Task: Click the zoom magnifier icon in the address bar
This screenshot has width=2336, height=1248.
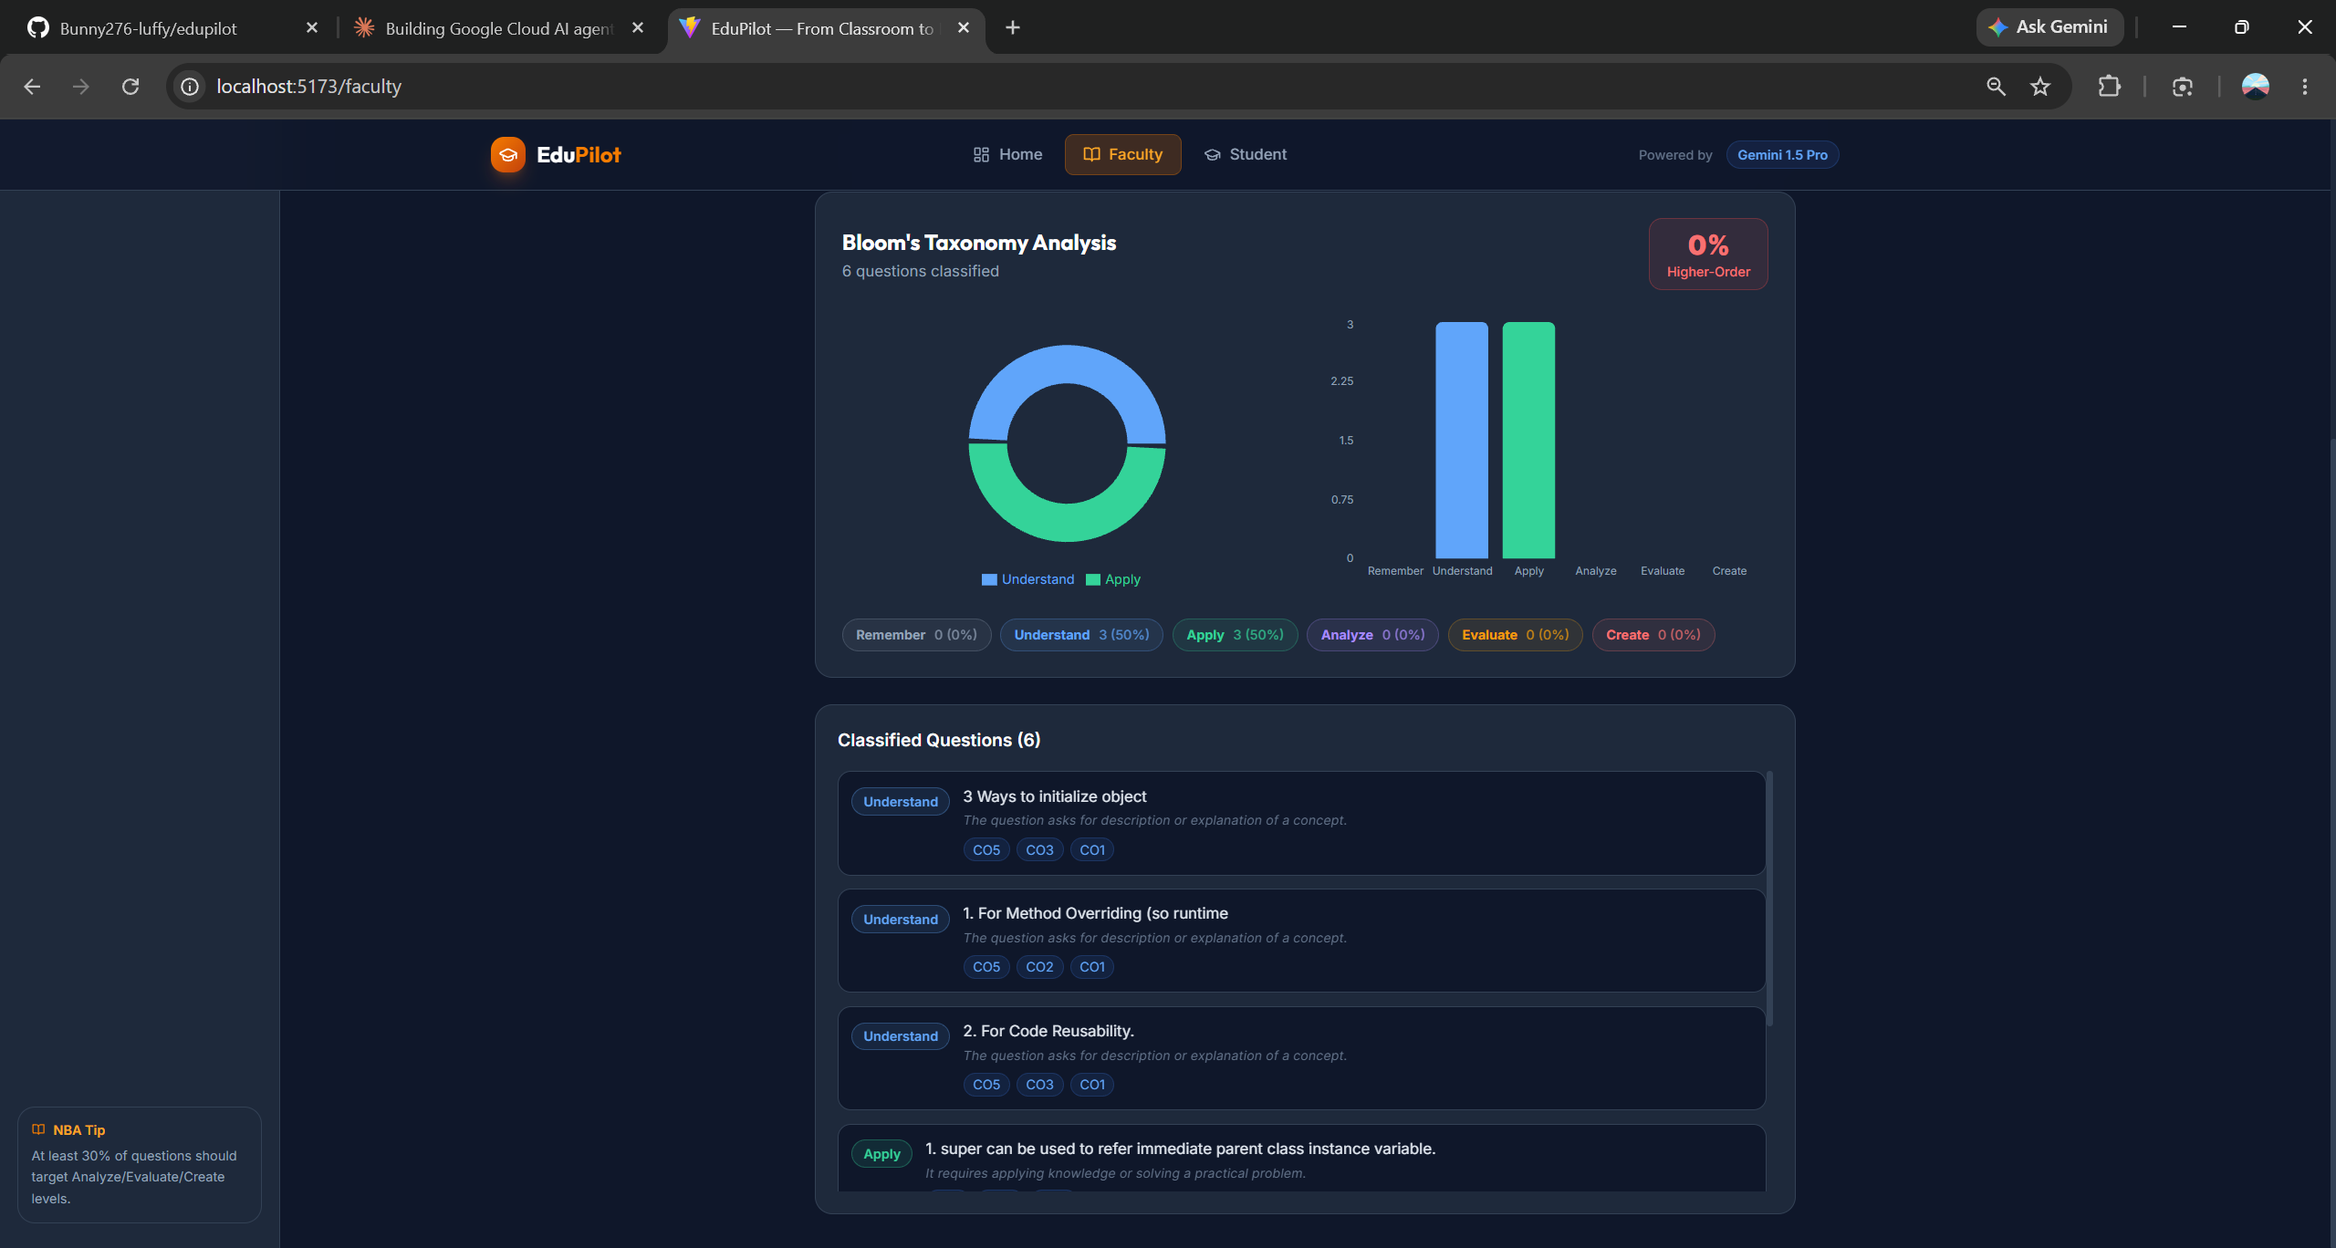Action: click(1996, 87)
